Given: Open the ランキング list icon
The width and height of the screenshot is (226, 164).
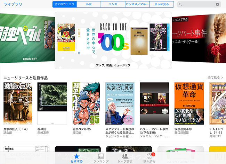Looking at the screenshot, I should (101, 156).
